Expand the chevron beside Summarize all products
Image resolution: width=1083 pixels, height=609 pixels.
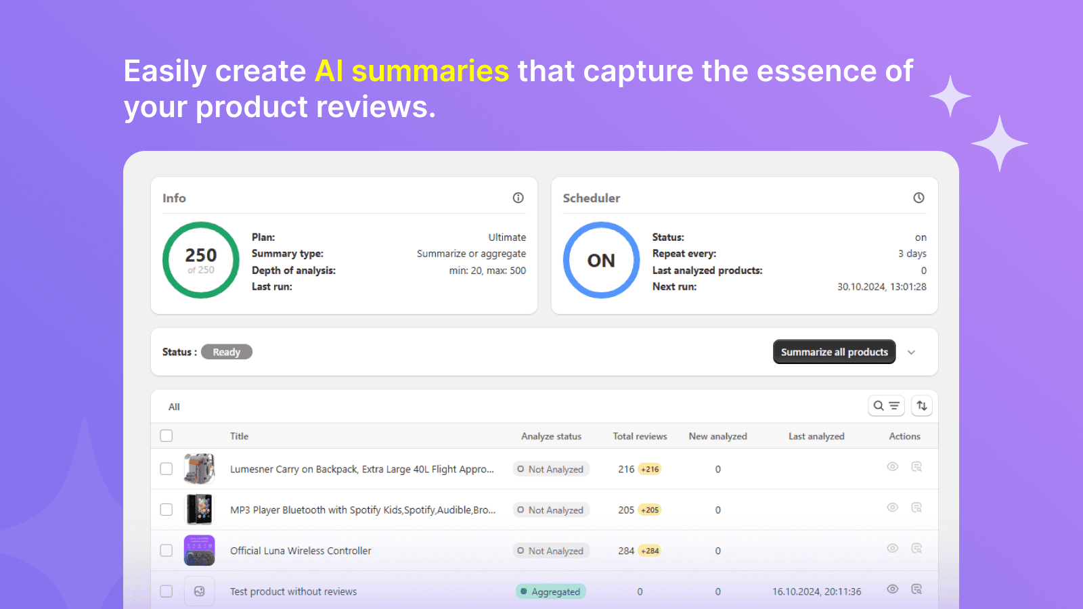912,353
